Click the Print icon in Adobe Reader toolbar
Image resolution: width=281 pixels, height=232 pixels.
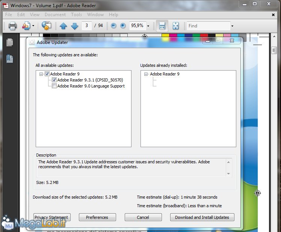(x=12, y=26)
